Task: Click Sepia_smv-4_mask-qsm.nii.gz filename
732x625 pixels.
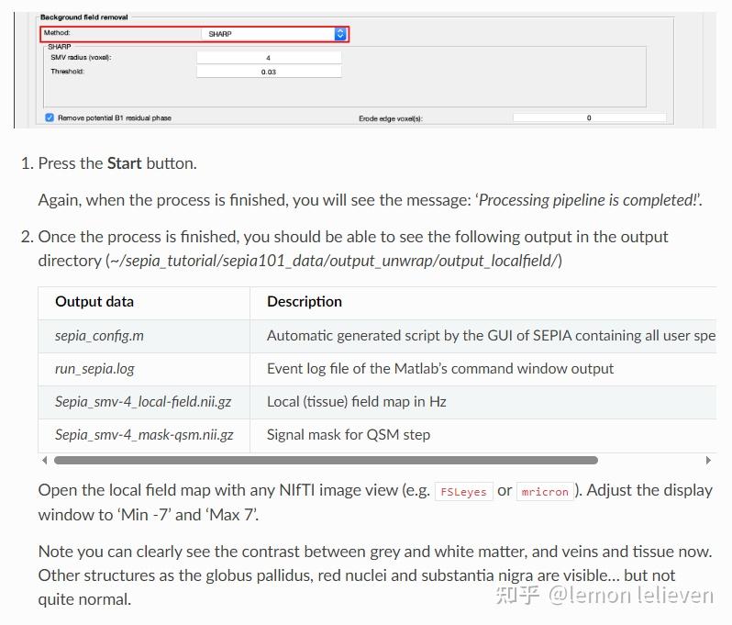Action: [x=144, y=435]
